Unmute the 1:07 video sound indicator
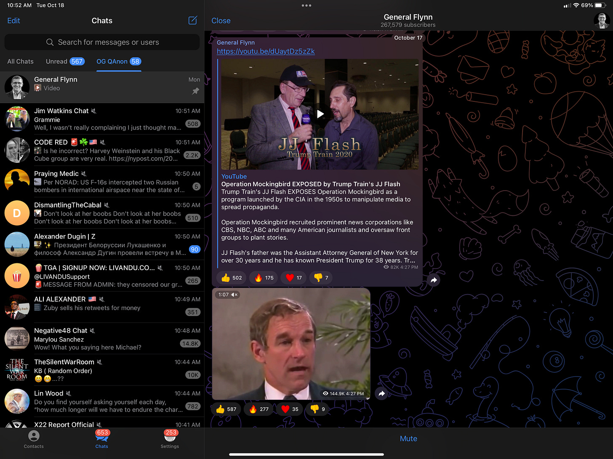This screenshot has width=613, height=459. [234, 295]
